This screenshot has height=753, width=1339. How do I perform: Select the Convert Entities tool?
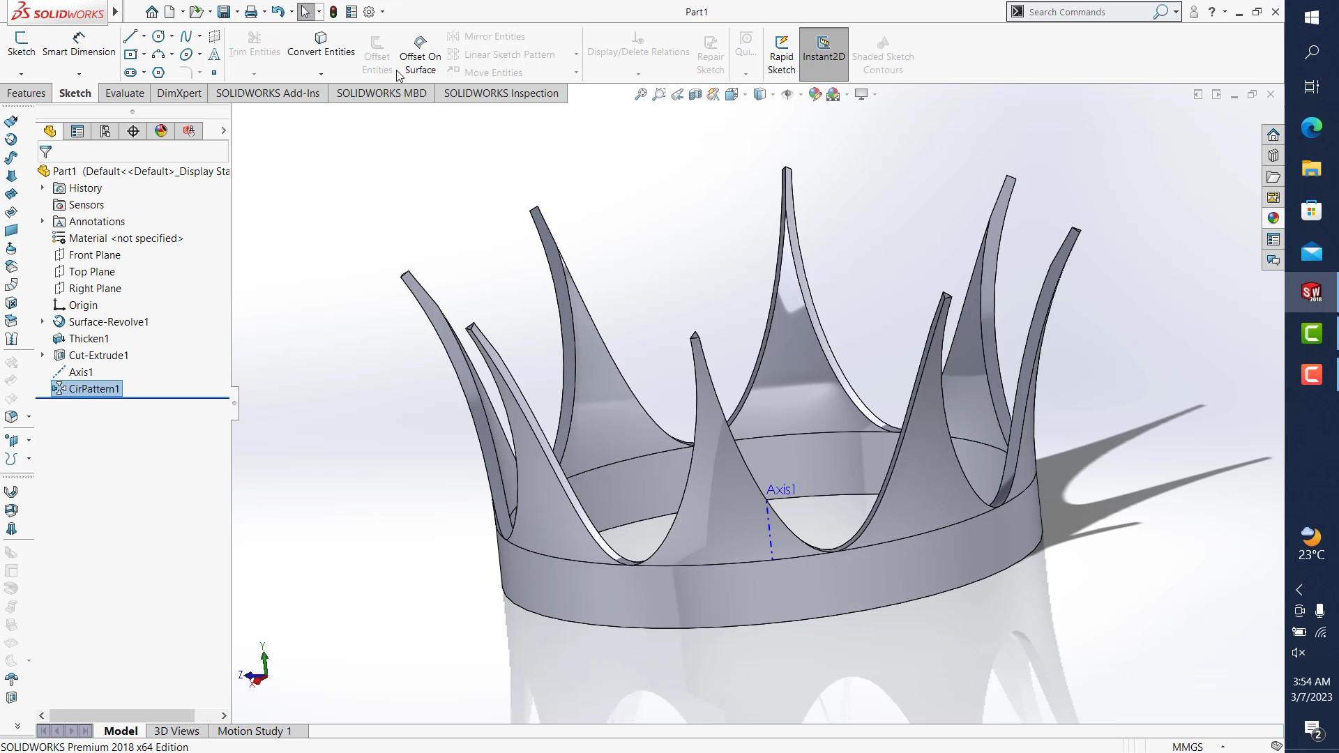pos(321,44)
